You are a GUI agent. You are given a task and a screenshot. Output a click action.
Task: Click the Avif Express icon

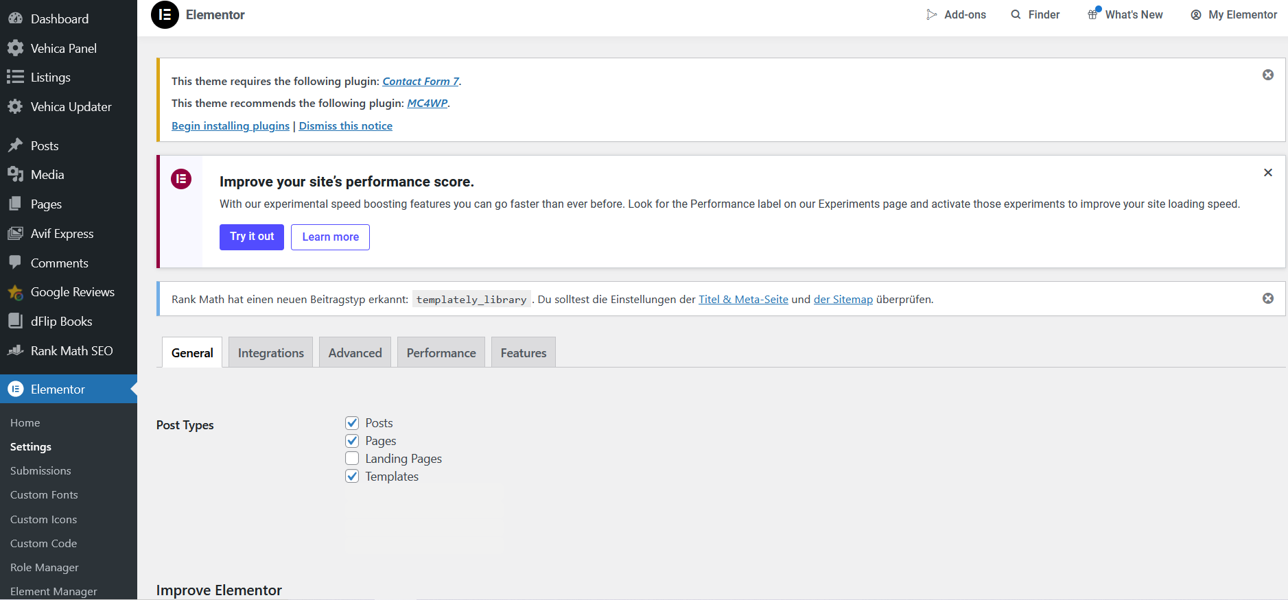(15, 233)
